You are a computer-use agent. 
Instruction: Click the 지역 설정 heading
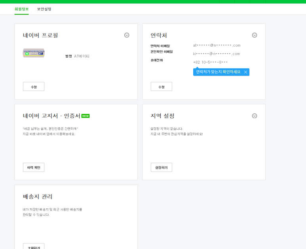(x=162, y=116)
